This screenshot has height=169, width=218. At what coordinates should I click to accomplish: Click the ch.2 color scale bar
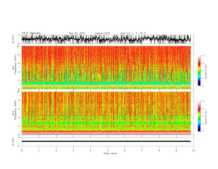(199, 116)
